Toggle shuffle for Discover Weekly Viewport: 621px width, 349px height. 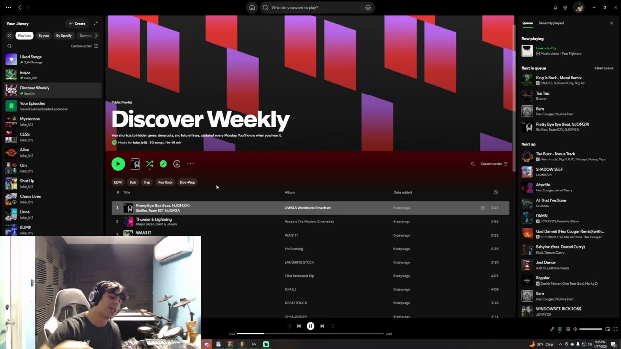pos(149,164)
